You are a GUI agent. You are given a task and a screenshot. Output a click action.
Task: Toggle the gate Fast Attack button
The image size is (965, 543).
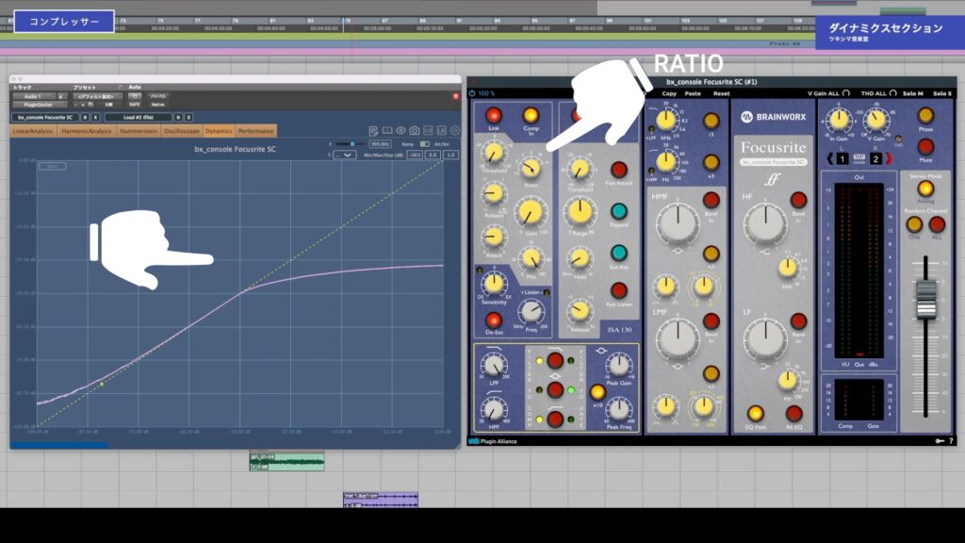click(618, 170)
